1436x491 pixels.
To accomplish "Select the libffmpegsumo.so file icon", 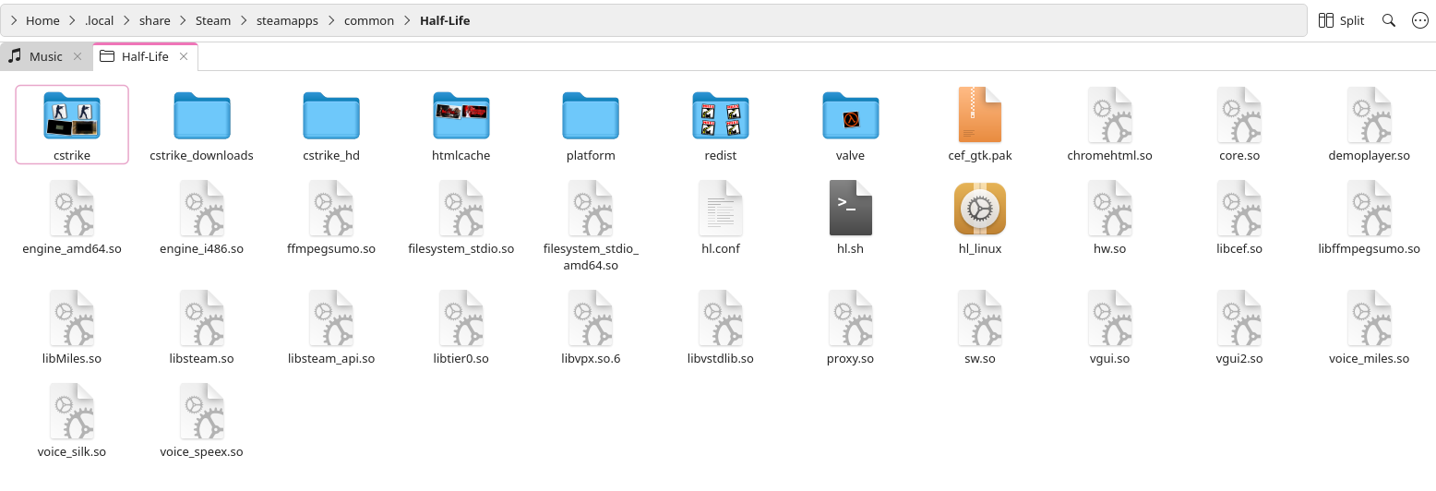I will tap(1370, 208).
